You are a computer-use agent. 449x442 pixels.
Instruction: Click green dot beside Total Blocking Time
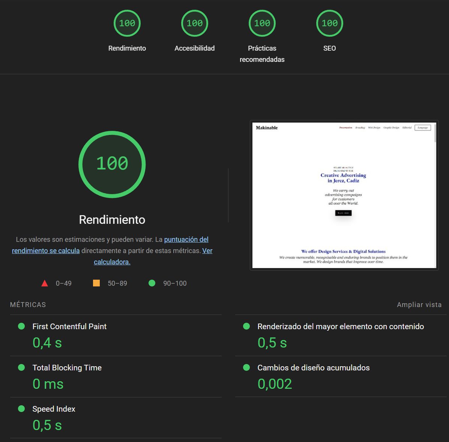pyautogui.click(x=21, y=367)
